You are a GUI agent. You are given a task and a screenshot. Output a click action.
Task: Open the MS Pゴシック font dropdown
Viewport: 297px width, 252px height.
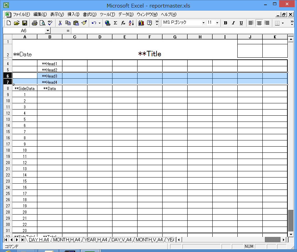click(x=203, y=23)
